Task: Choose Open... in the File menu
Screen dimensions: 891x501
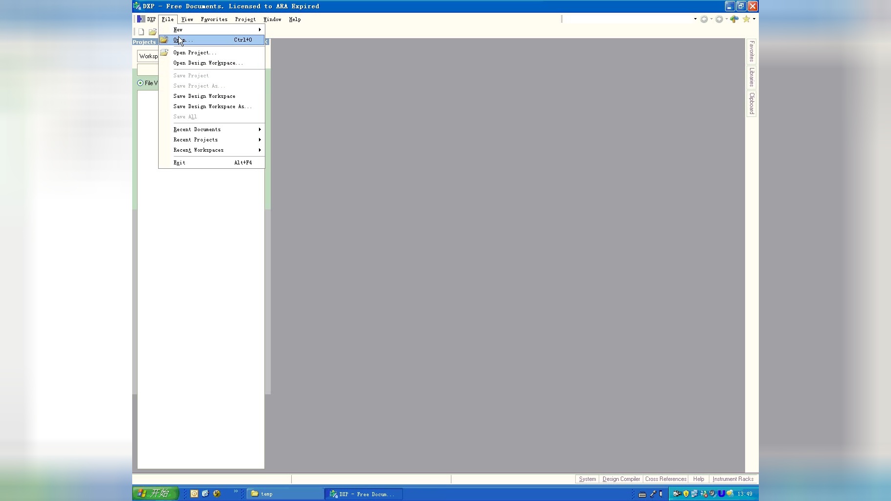Action: click(211, 40)
